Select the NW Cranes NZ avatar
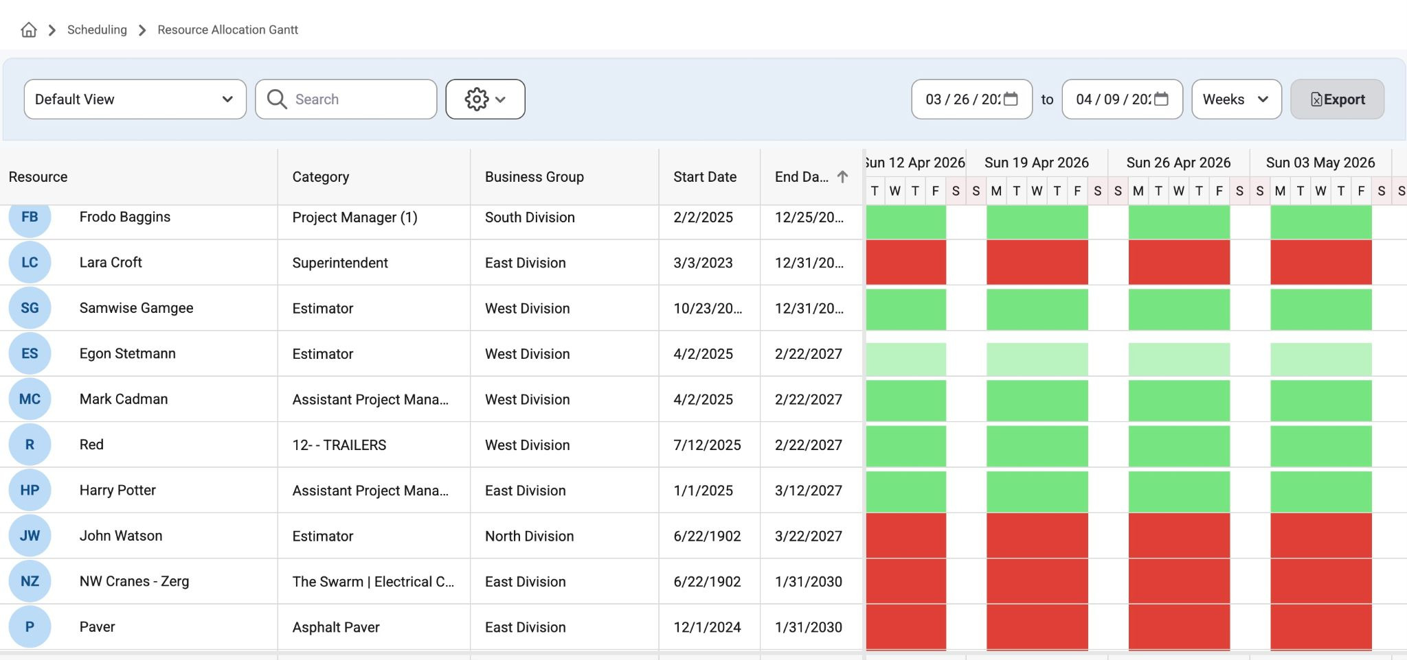 [30, 581]
